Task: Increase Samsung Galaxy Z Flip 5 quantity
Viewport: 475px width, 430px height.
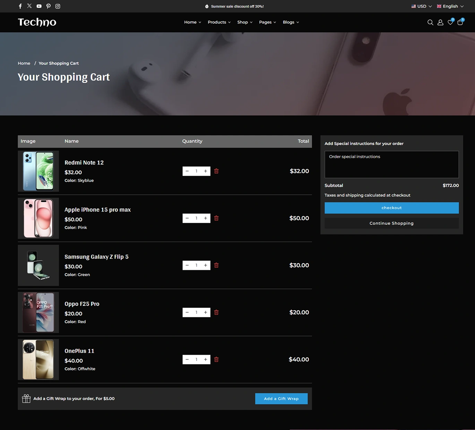Action: pyautogui.click(x=206, y=265)
